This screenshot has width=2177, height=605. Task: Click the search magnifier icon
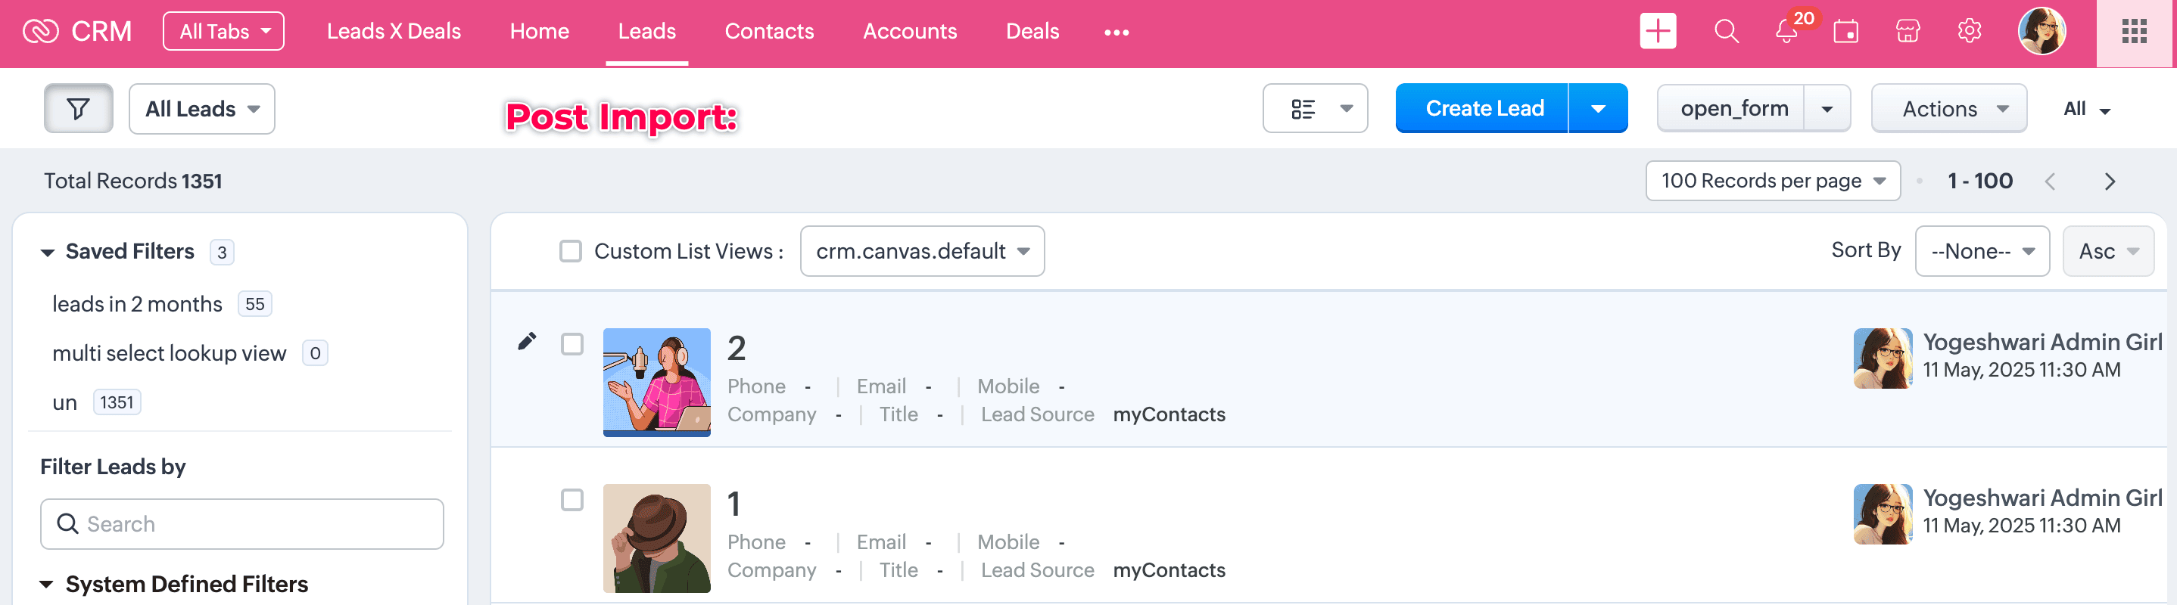[x=1726, y=32]
